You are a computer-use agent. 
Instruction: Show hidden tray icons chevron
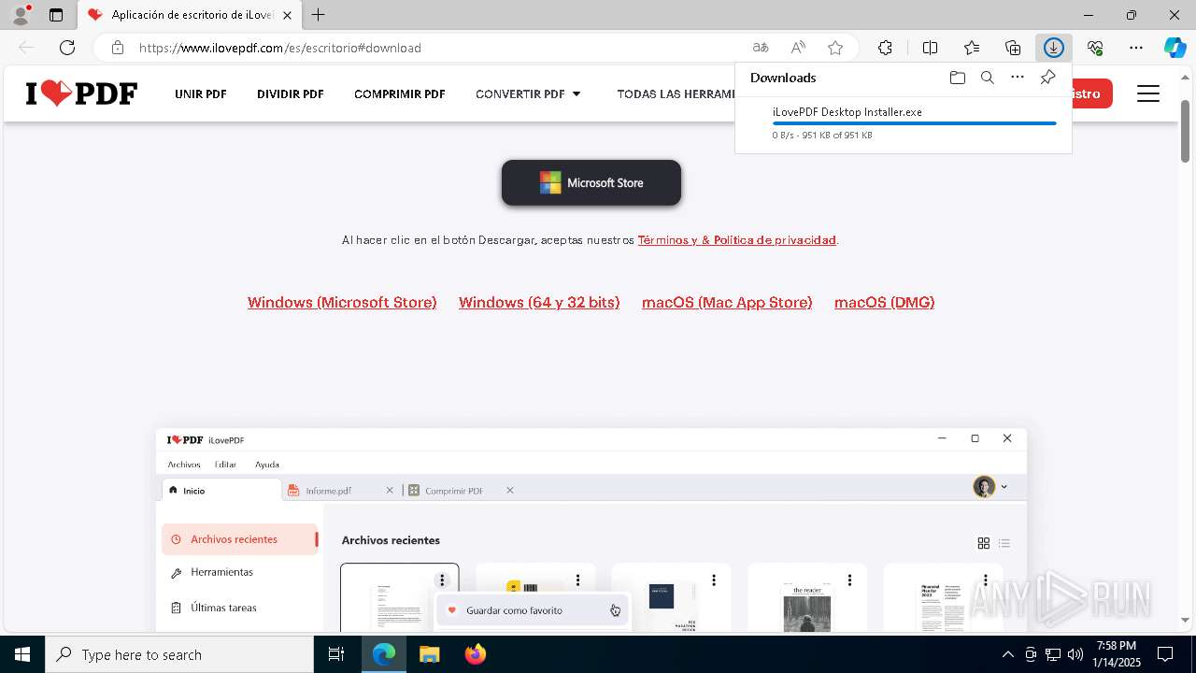click(1007, 654)
